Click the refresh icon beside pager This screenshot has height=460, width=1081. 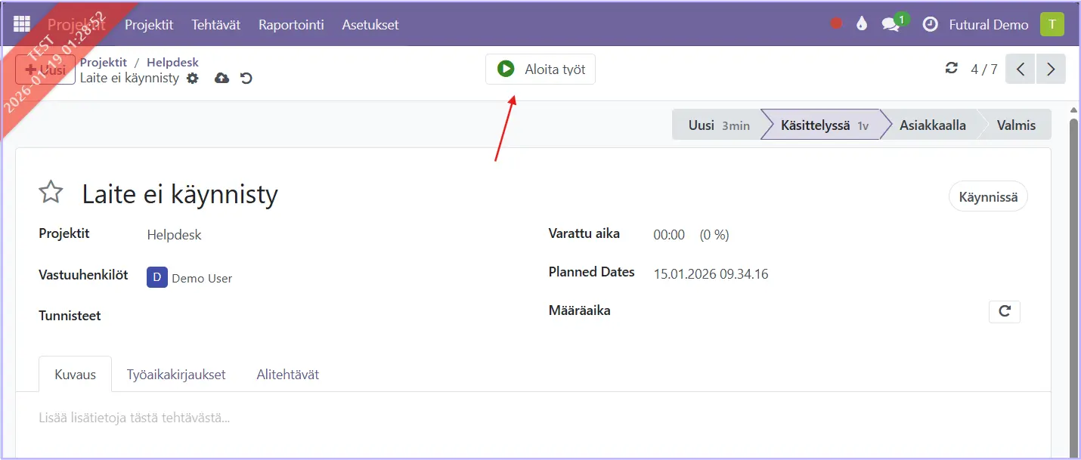click(952, 69)
